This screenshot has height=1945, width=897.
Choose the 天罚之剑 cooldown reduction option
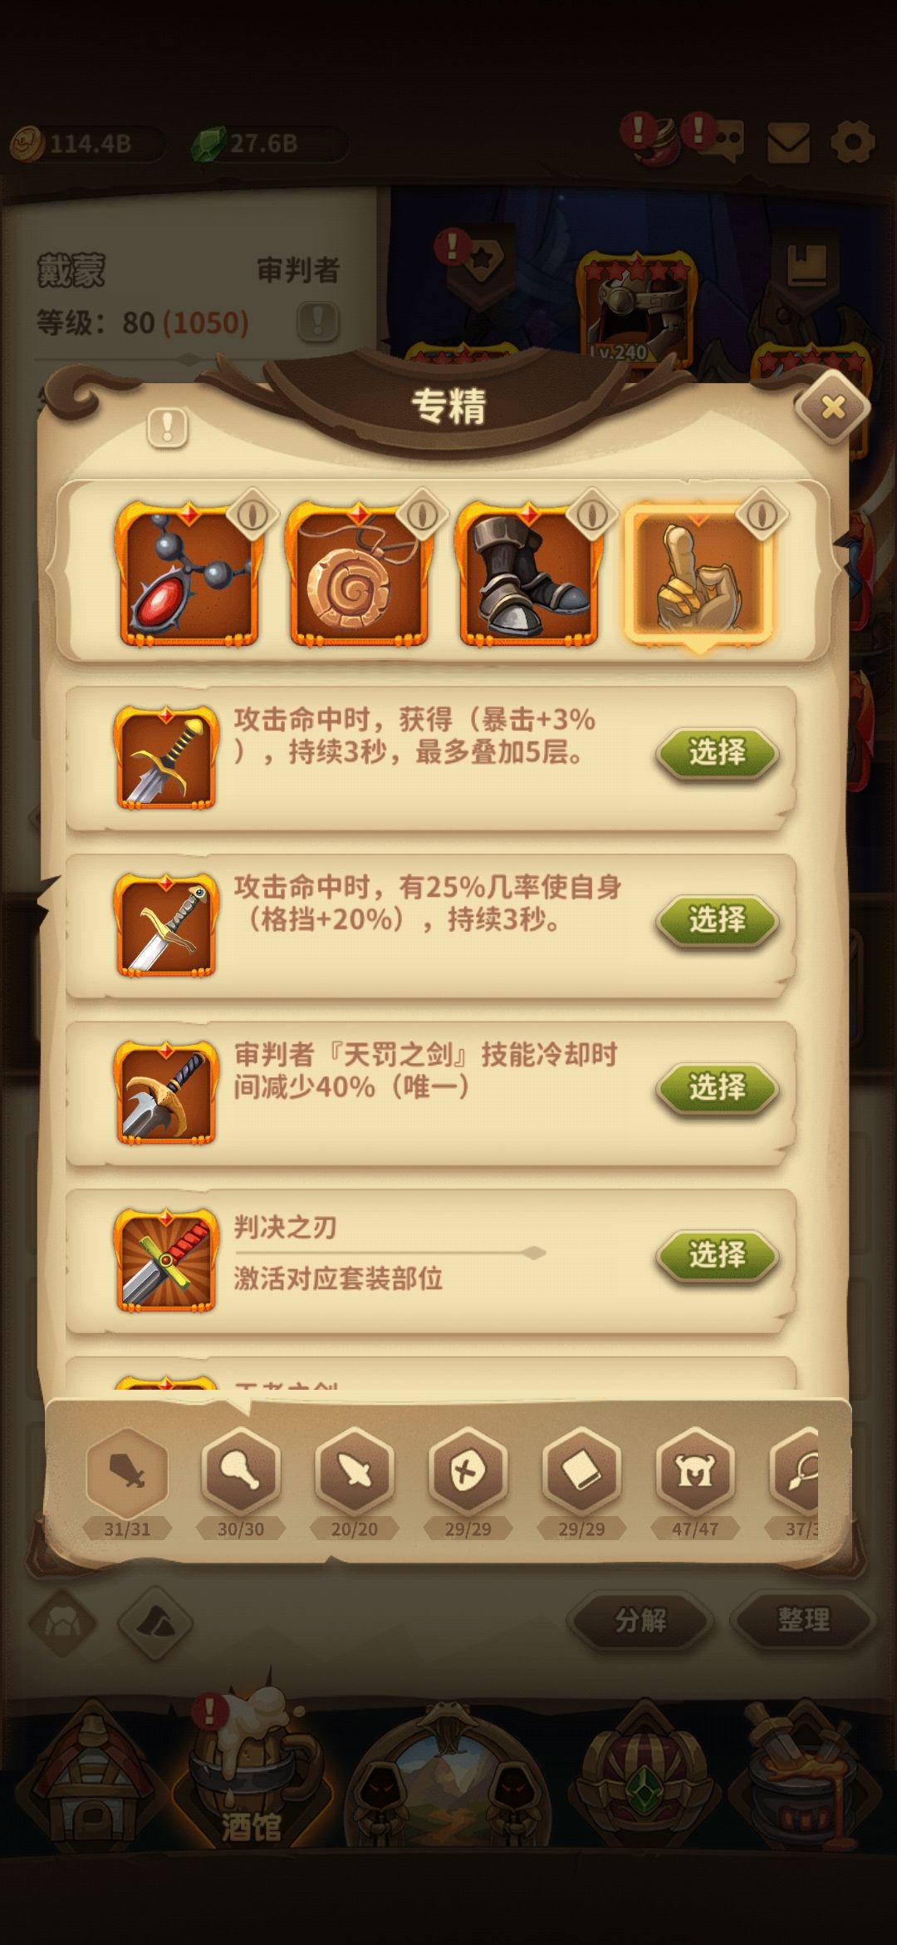pyautogui.click(x=718, y=1087)
